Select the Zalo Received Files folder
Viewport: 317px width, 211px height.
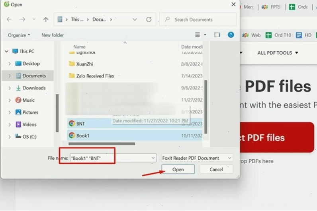[x=95, y=76]
